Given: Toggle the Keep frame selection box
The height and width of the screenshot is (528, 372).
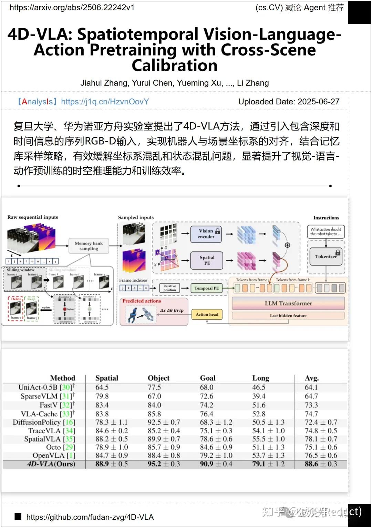Looking at the screenshot, I should [x=32, y=308].
